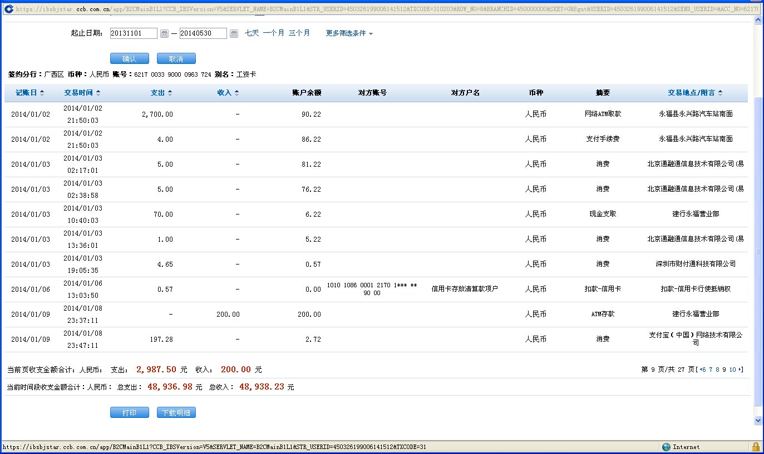The image size is (764, 454).
Task: Click the Internet zone globe icon
Action: (666, 447)
